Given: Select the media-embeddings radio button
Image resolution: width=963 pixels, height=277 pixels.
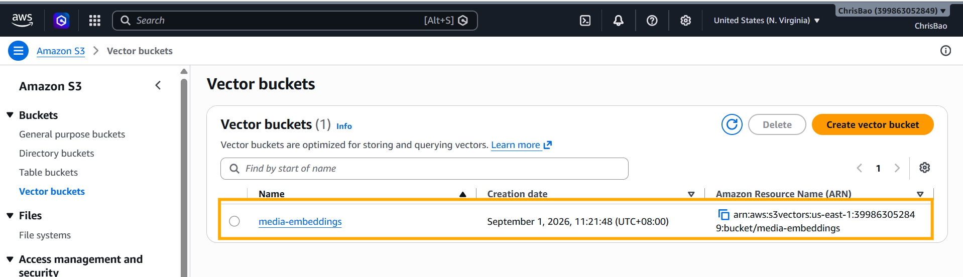Looking at the screenshot, I should coord(234,221).
